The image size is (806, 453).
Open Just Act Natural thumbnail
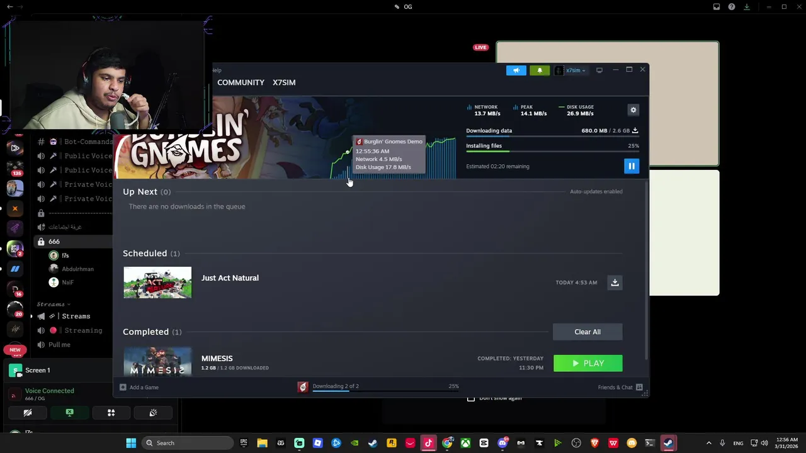click(x=157, y=282)
